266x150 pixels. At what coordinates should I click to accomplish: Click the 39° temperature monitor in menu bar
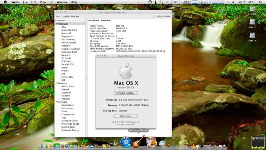174,2
